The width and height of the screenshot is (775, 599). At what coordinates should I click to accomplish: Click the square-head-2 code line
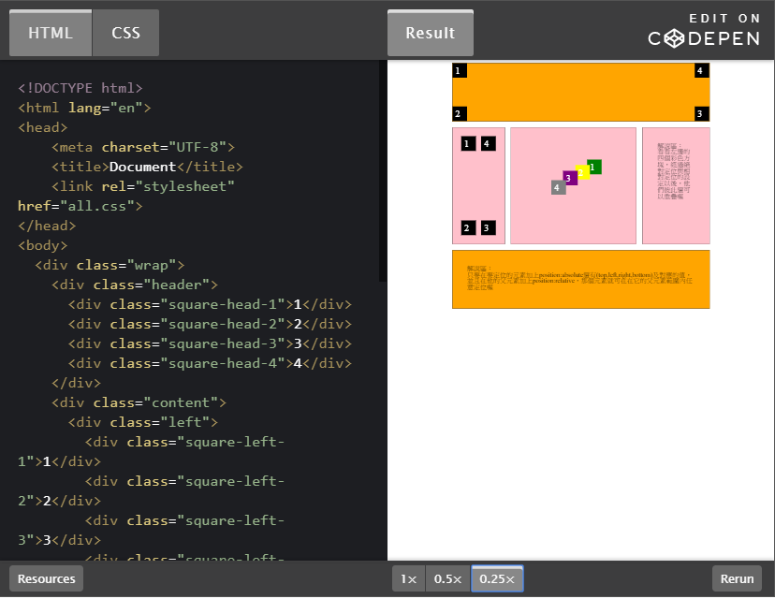point(210,324)
